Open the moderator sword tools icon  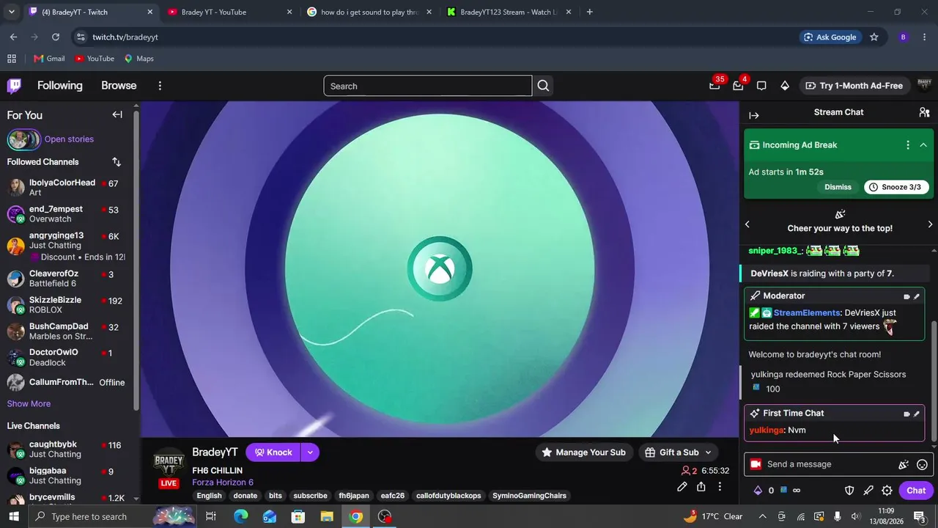pyautogui.click(x=868, y=491)
